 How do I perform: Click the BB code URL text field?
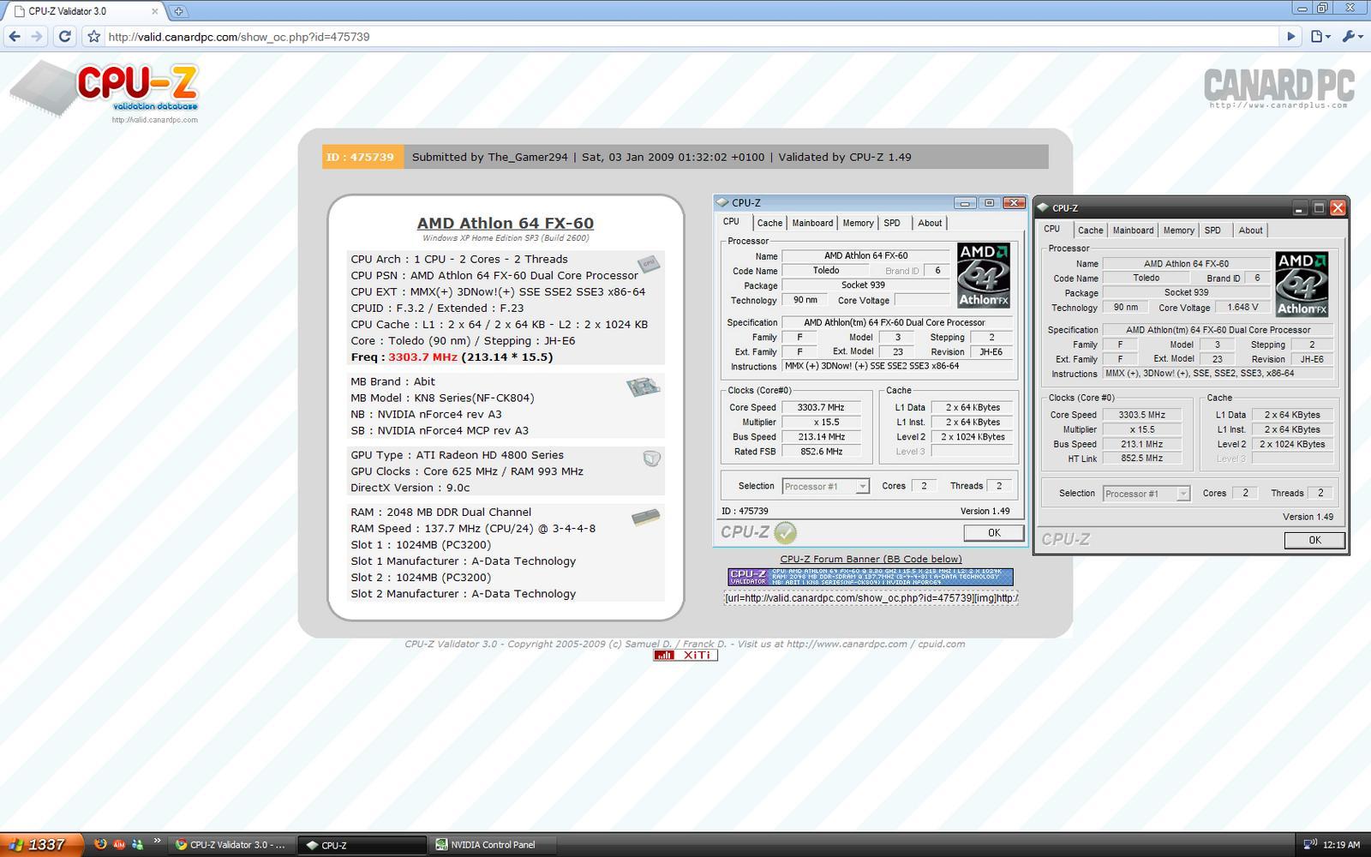pos(871,597)
